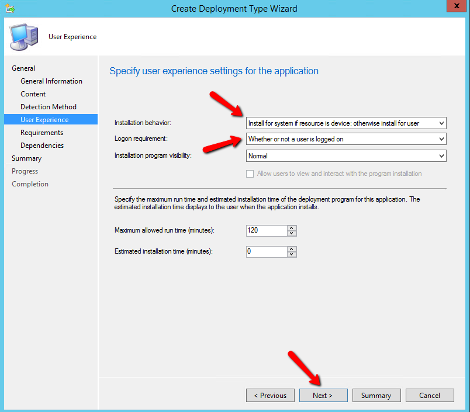This screenshot has height=412, width=470.
Task: Select the Content step in sidebar
Action: tap(33, 94)
